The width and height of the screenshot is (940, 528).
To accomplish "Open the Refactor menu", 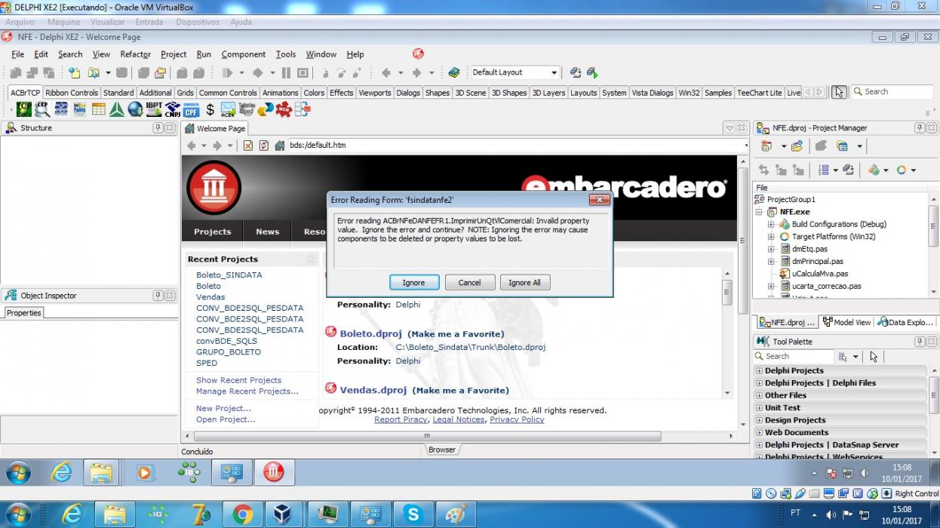I will pos(136,54).
